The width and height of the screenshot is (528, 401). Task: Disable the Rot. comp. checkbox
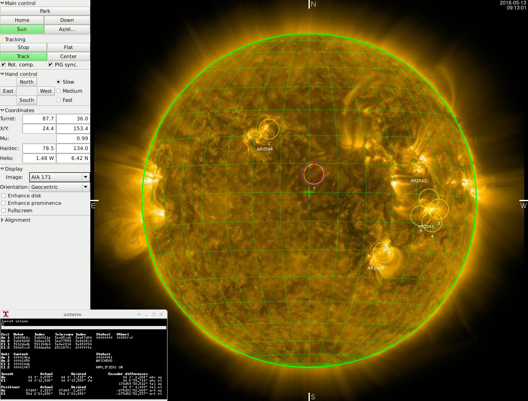[x=4, y=65]
